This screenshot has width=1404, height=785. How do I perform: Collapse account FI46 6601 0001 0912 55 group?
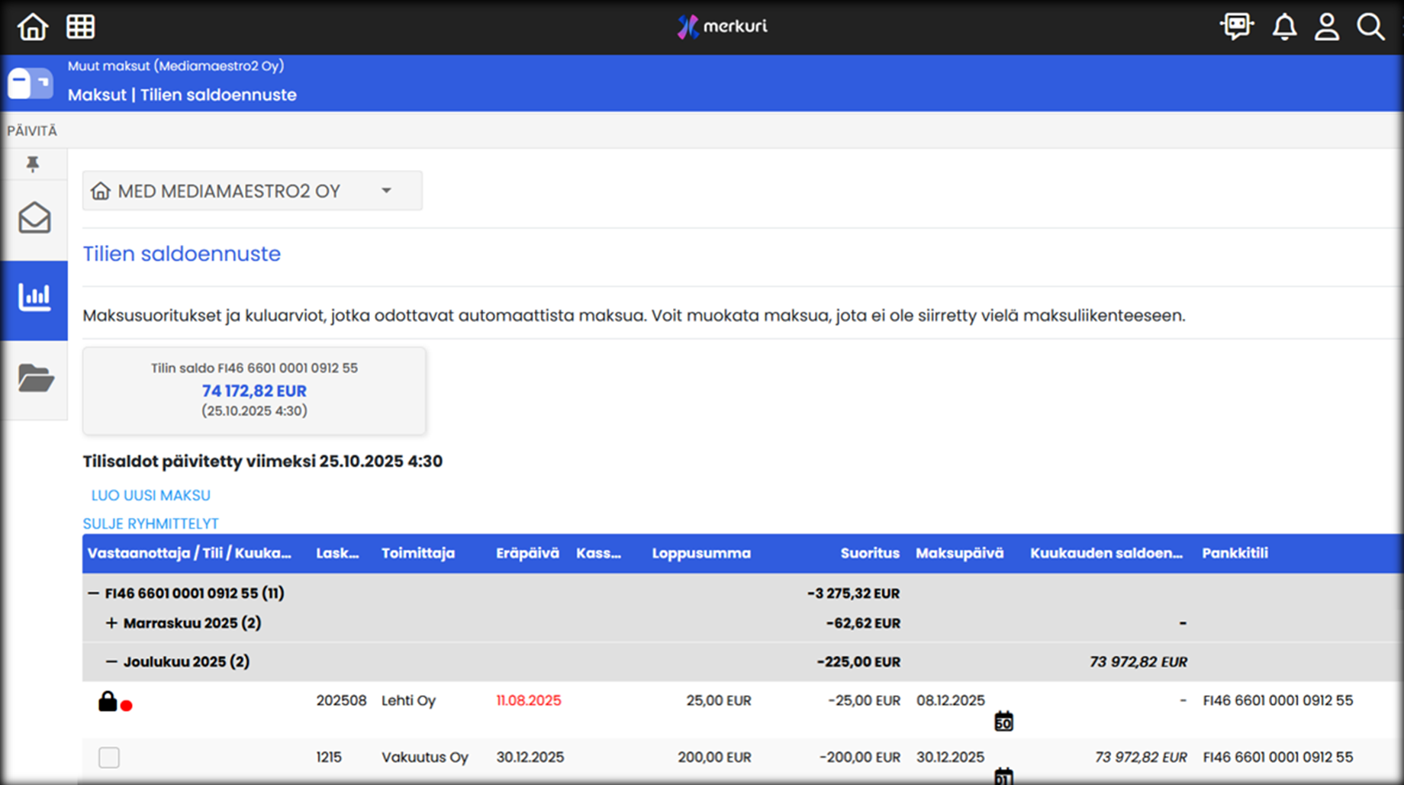pyautogui.click(x=93, y=594)
